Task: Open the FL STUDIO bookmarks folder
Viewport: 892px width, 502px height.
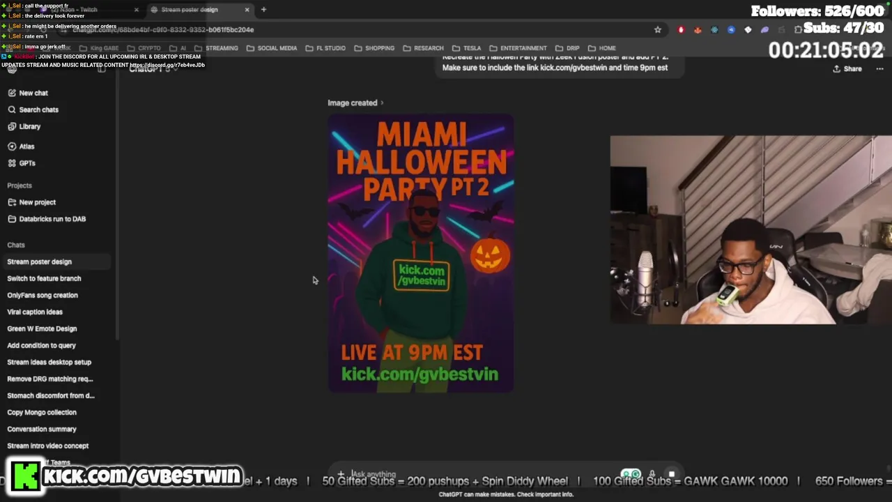Action: 325,48
